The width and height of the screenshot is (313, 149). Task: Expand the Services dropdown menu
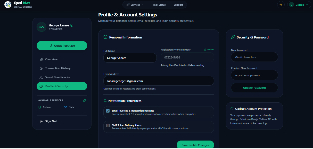tap(135, 5)
